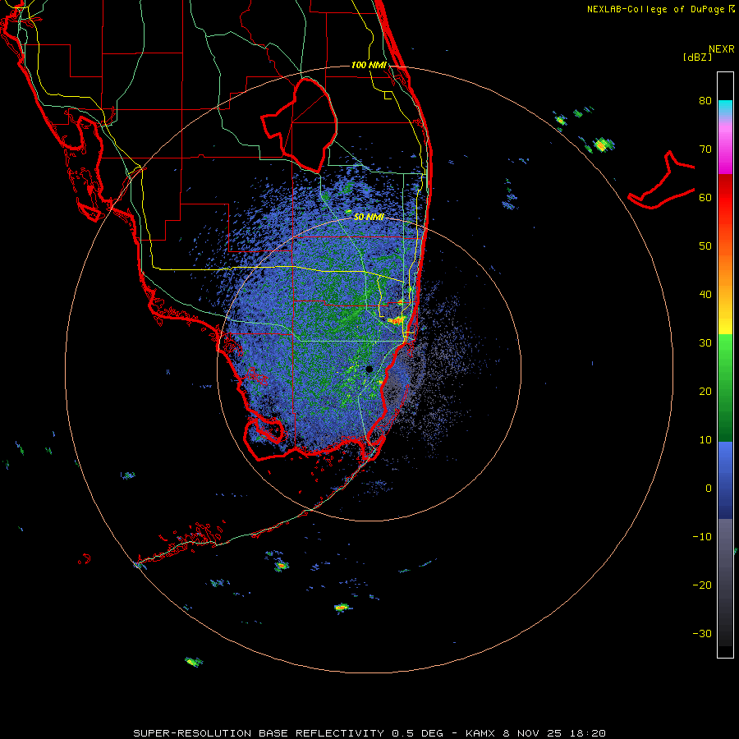Click the pink-magenta segment of the color bar
The width and height of the screenshot is (739, 739).
coord(725,145)
